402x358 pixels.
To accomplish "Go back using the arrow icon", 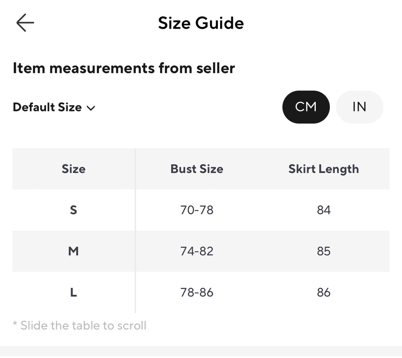I will 25,23.
